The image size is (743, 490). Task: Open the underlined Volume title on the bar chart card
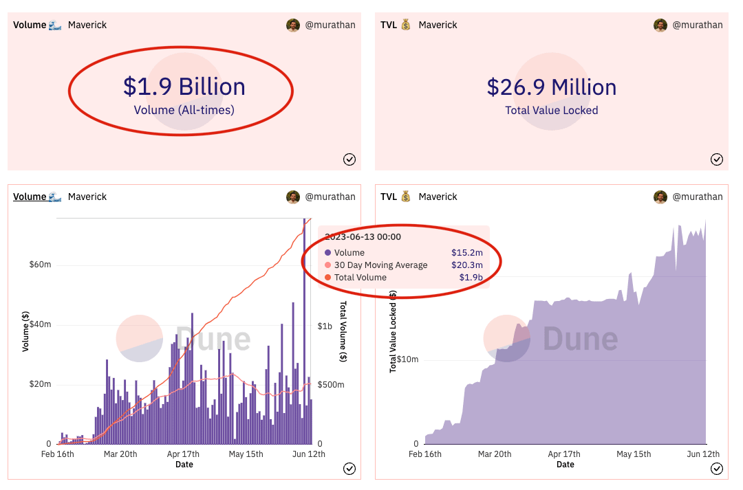(x=30, y=197)
